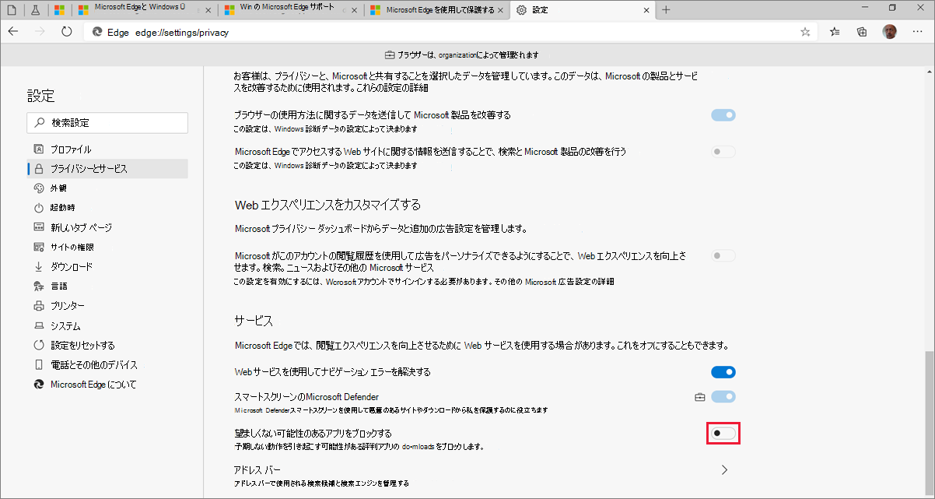Viewport: 935px width, 499px height.
Task: Click the briefcase icon beside the Defender SmartScreen toggle
Action: pos(699,397)
